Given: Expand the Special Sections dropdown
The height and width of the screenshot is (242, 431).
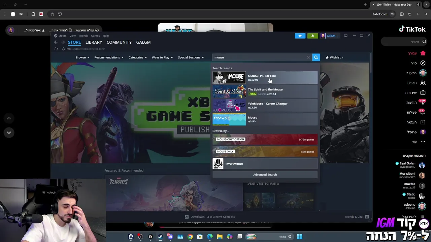Looking at the screenshot, I should point(191,57).
